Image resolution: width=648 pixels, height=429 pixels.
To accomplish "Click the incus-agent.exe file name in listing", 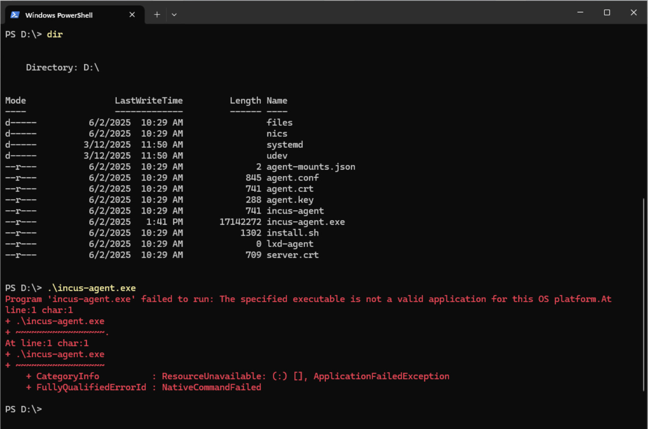I will 306,222.
